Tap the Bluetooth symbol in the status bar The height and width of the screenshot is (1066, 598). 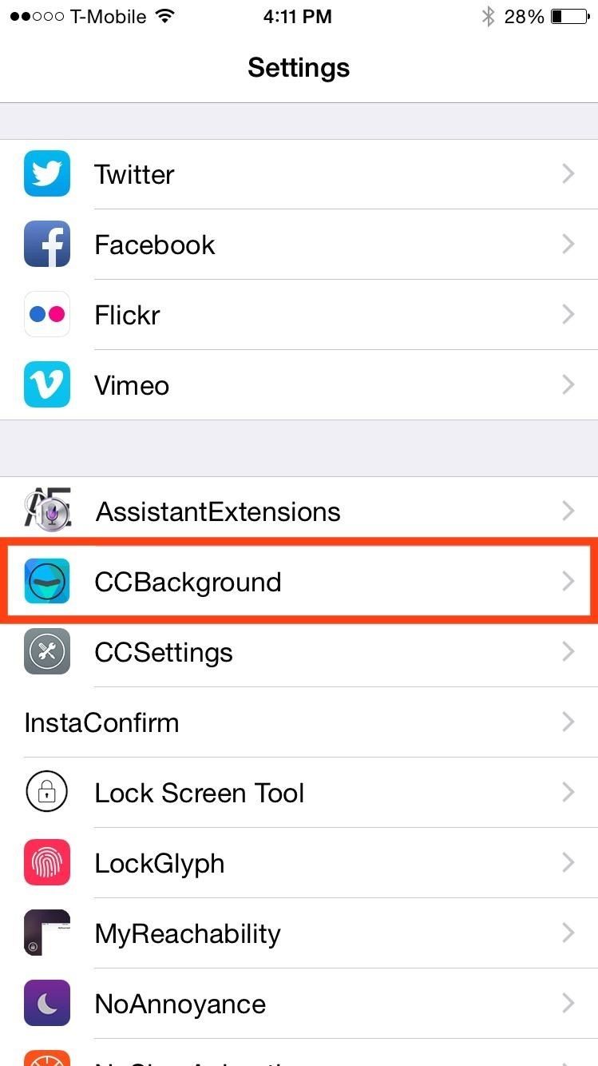[x=489, y=15]
